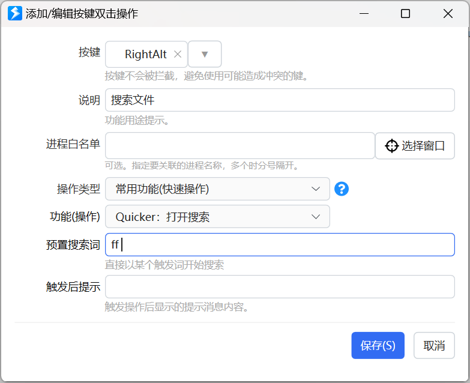This screenshot has width=470, height=383.
Task: Click the 进程白名单 field label
Action: click(x=73, y=144)
